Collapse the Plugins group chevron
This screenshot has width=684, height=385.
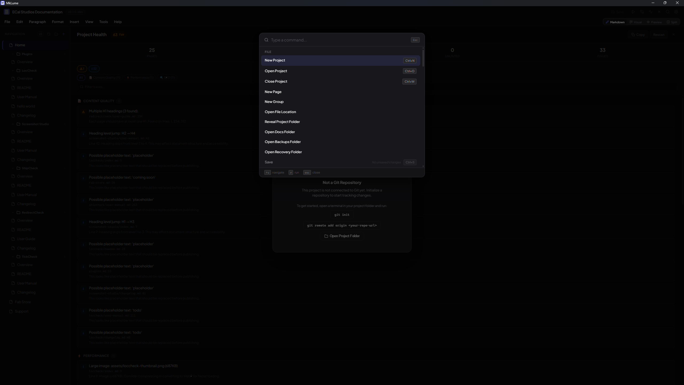tap(13, 54)
